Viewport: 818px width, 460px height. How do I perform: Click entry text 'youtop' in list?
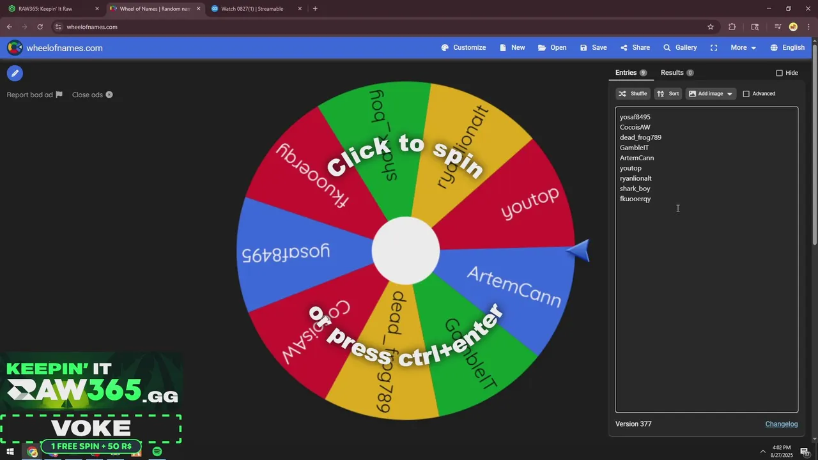631,168
